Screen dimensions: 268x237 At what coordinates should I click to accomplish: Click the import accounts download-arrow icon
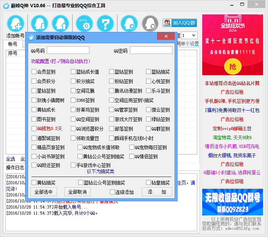39,24
